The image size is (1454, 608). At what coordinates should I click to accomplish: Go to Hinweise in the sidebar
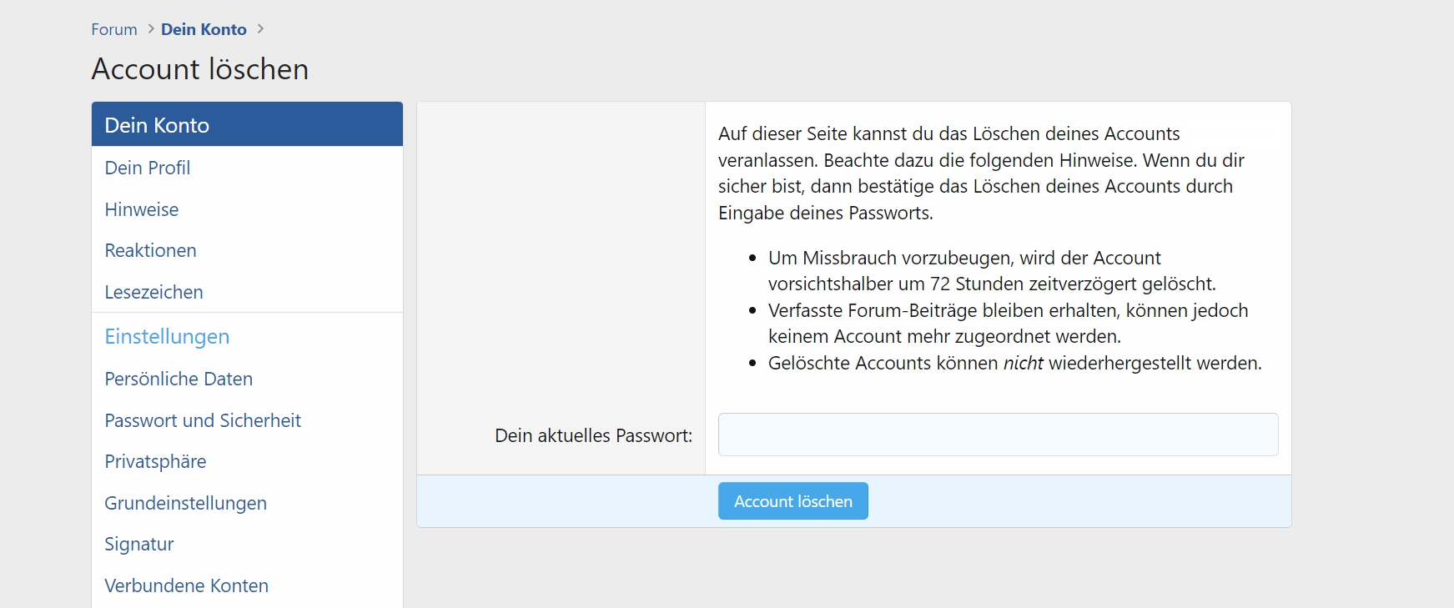pyautogui.click(x=142, y=209)
